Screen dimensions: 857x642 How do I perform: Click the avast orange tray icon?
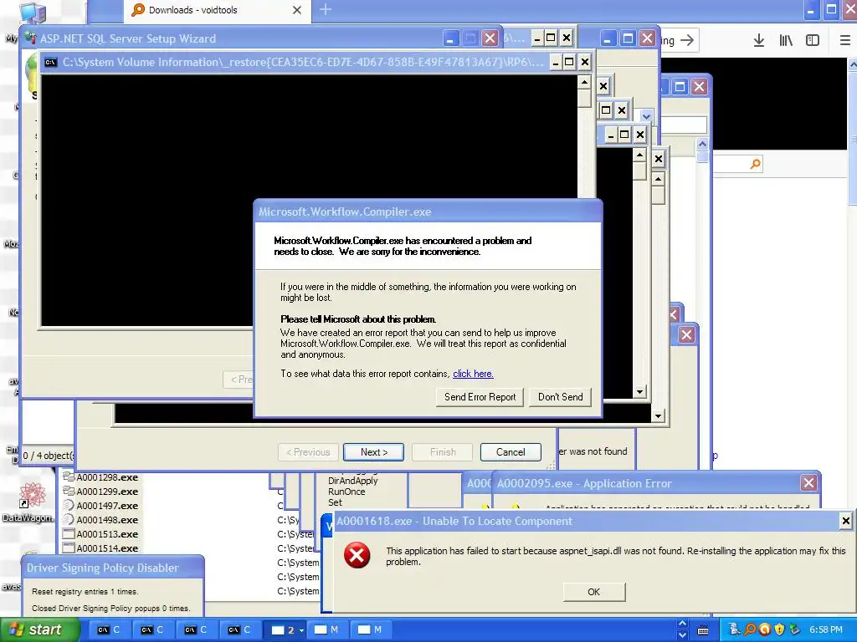tap(765, 629)
